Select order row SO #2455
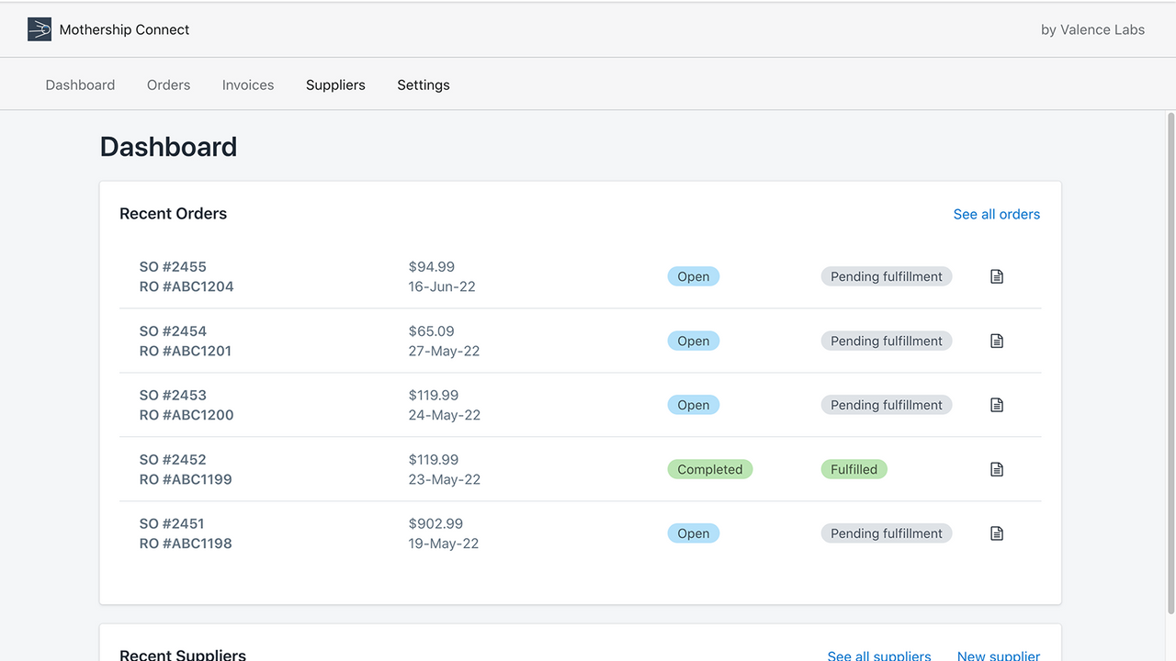 pyautogui.click(x=581, y=276)
